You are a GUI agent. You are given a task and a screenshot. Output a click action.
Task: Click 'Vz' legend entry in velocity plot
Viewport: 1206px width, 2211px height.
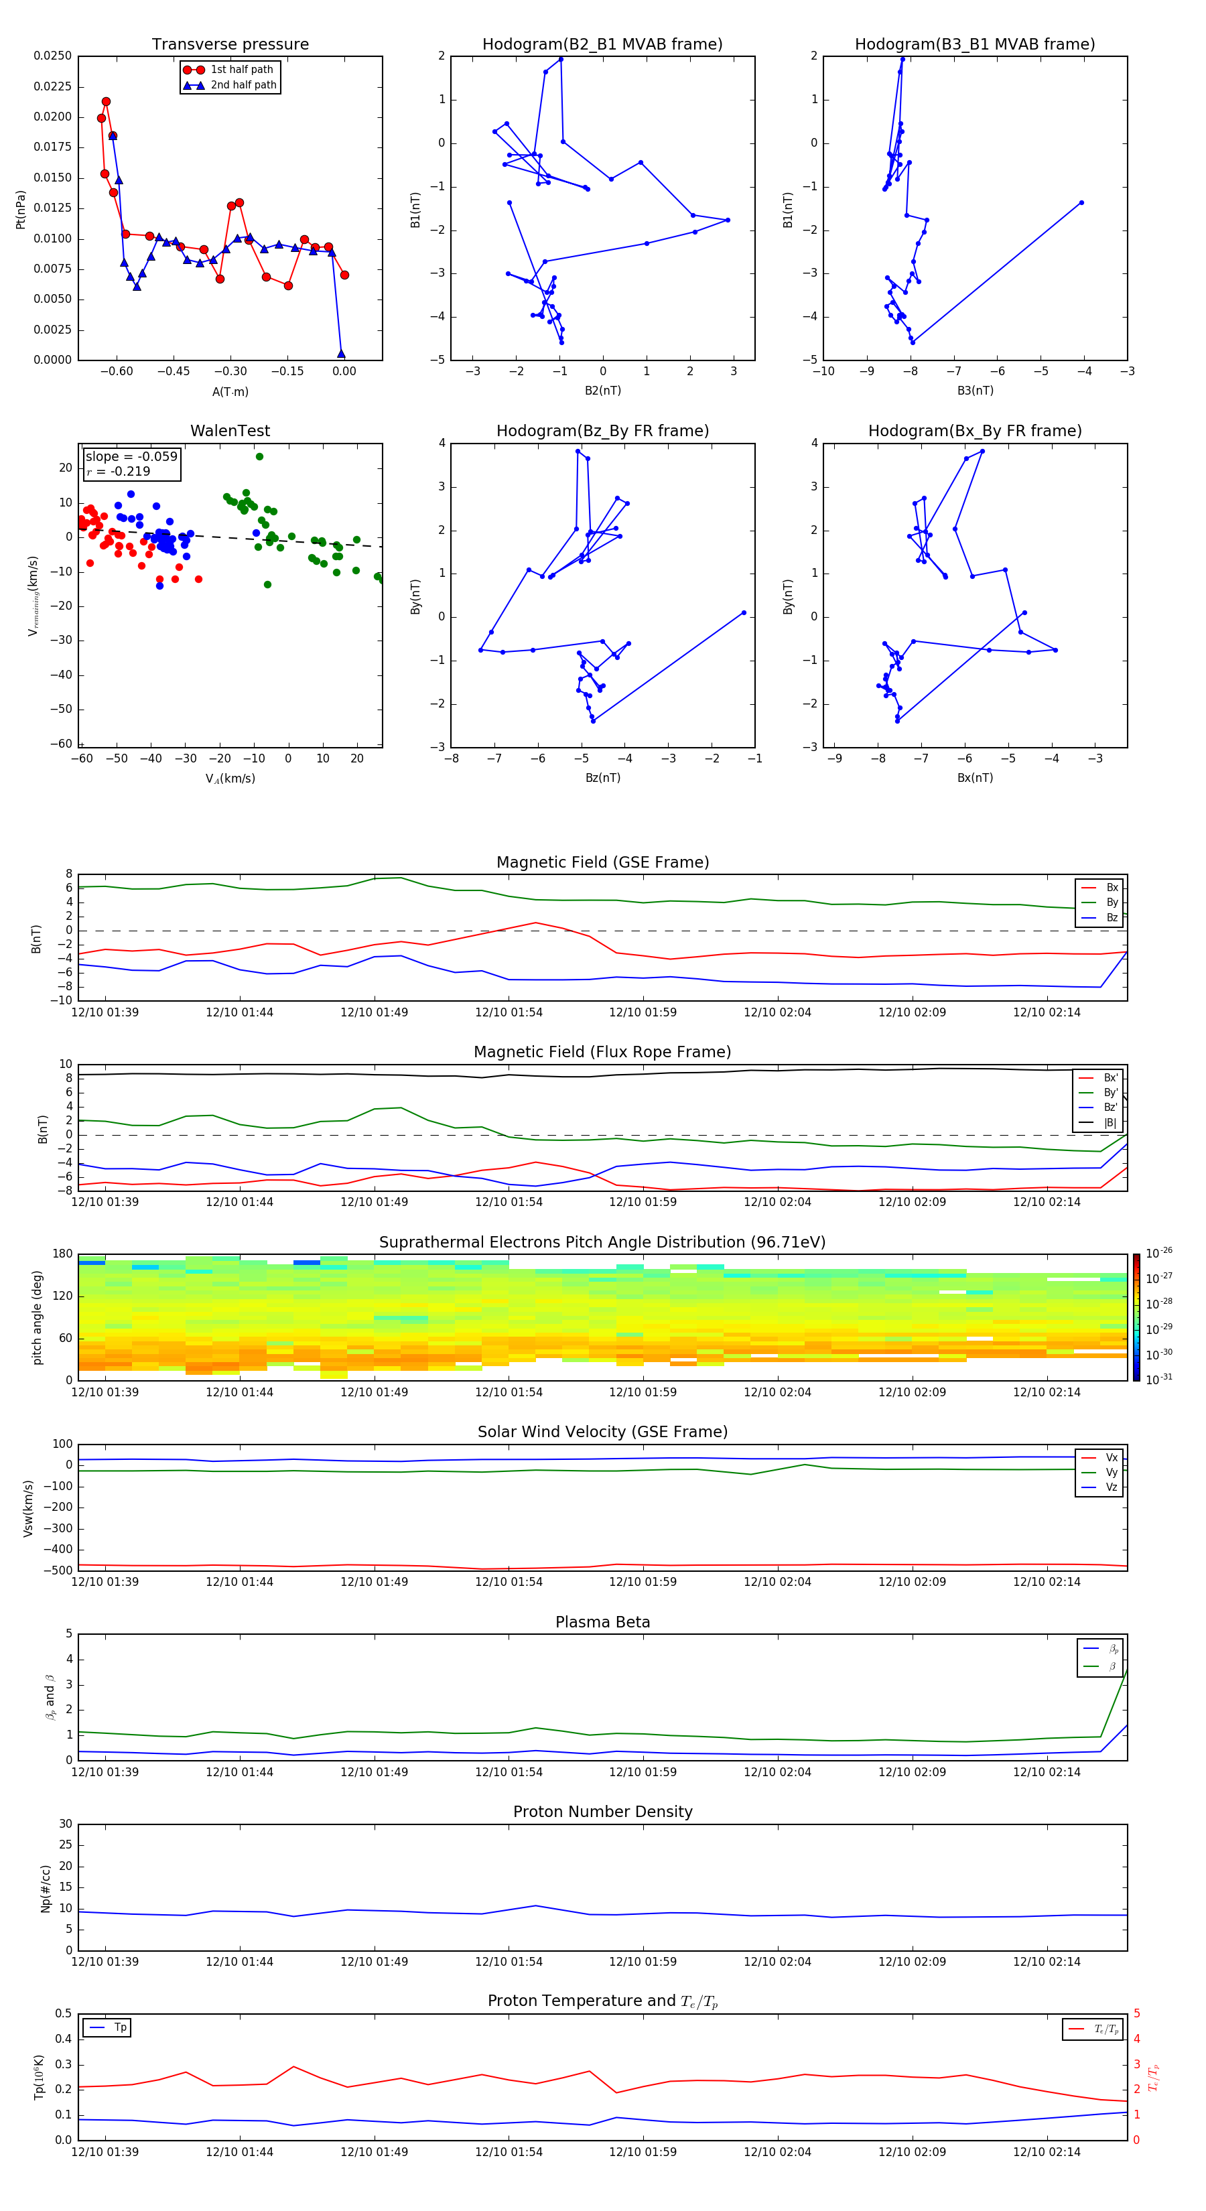pyautogui.click(x=1099, y=1487)
